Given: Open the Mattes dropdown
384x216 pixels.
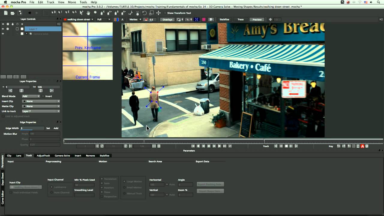Looking at the screenshot, I should [135, 19].
